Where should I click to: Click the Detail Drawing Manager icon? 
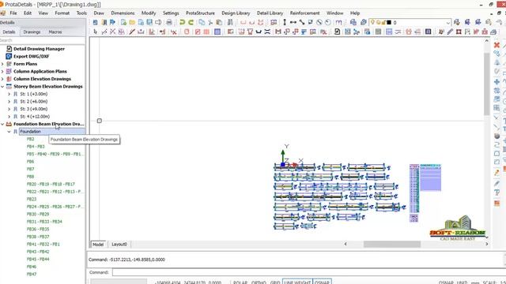pos(9,49)
